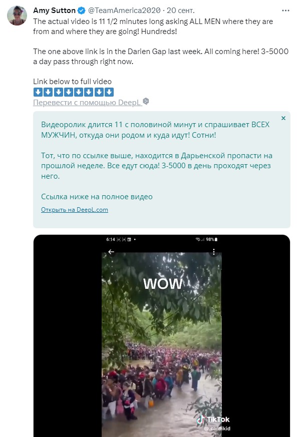Click the battery 98% status indicator
Screen dimensions: 298x437
(x=211, y=239)
